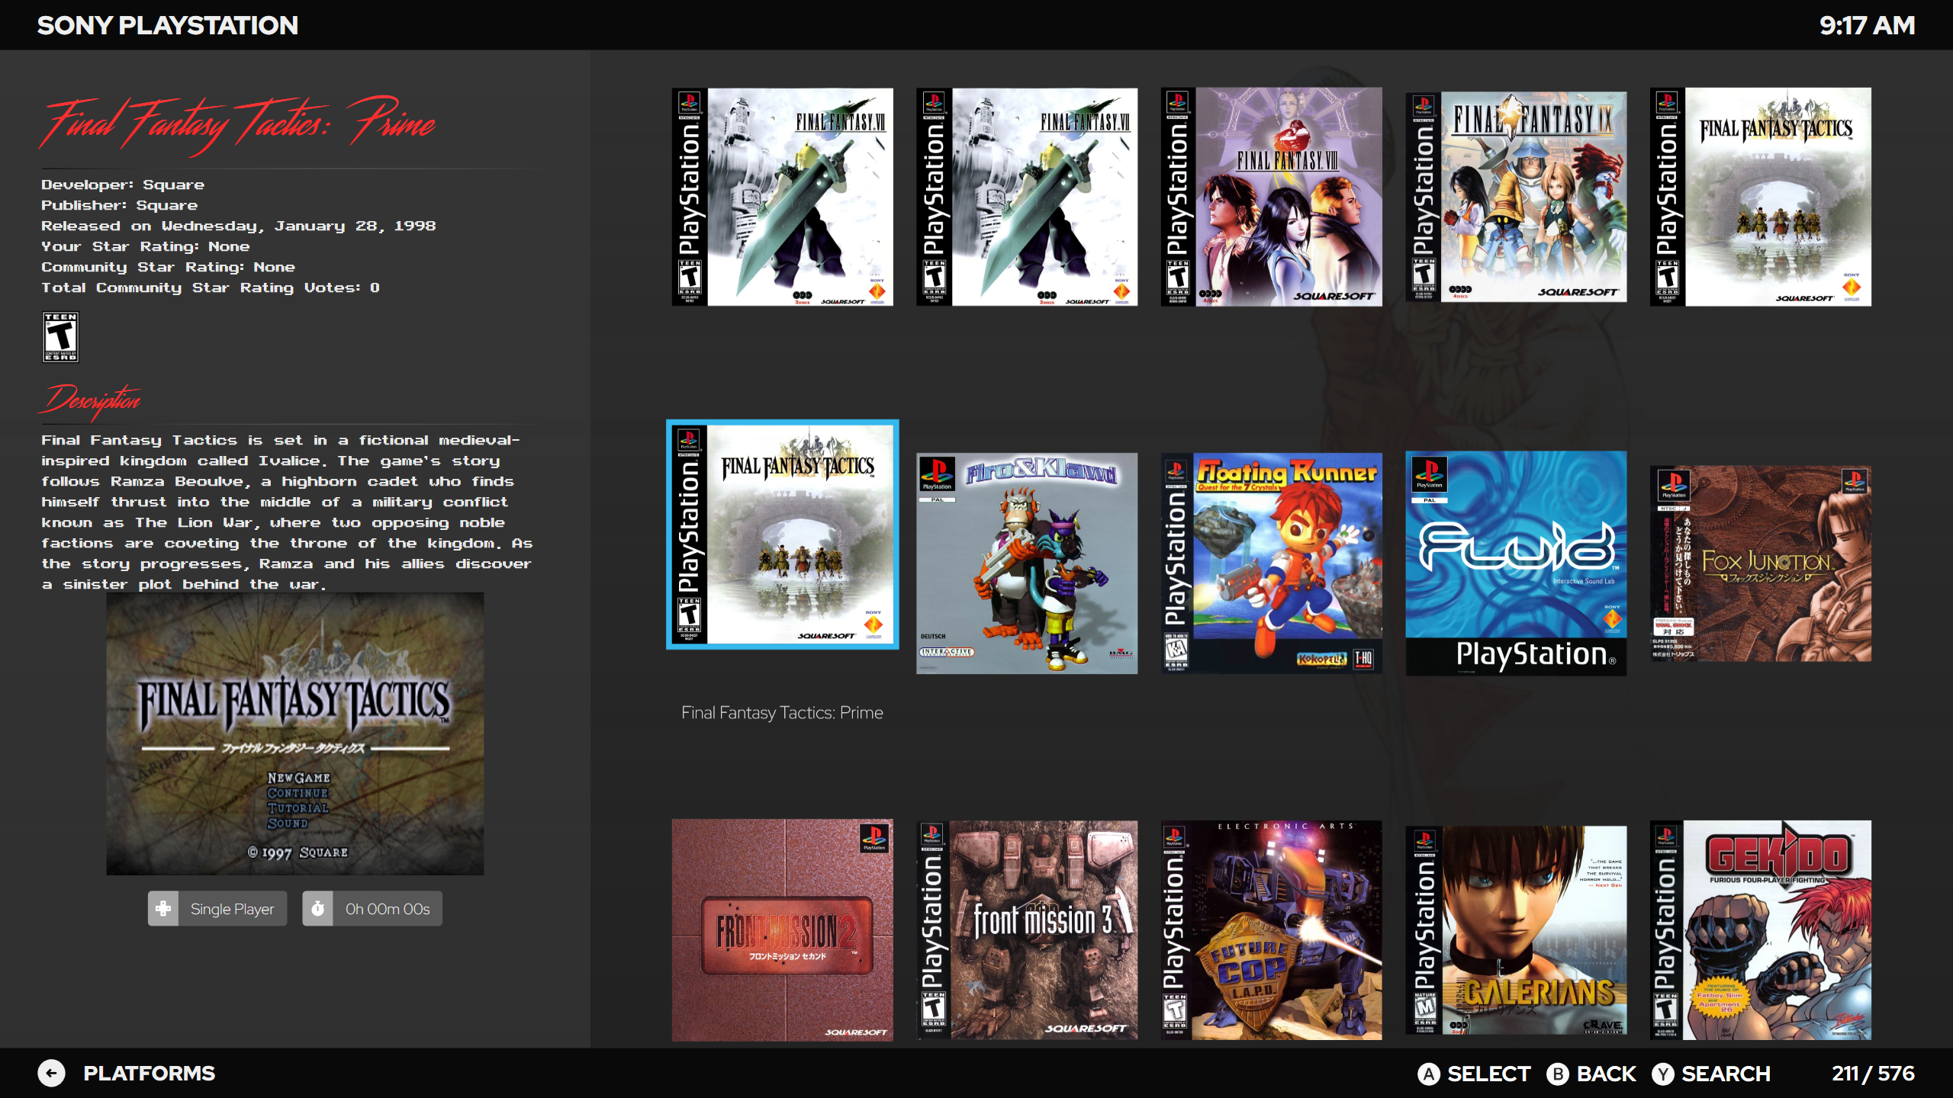Open the Final Fantasy Tactics title screen screenshot
Viewport: 1953px width, 1098px height.
point(294,734)
